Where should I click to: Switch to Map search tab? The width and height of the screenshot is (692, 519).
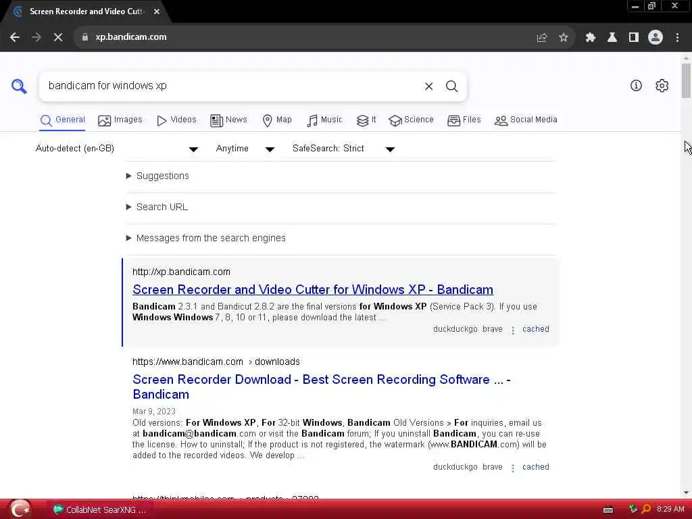click(x=277, y=120)
